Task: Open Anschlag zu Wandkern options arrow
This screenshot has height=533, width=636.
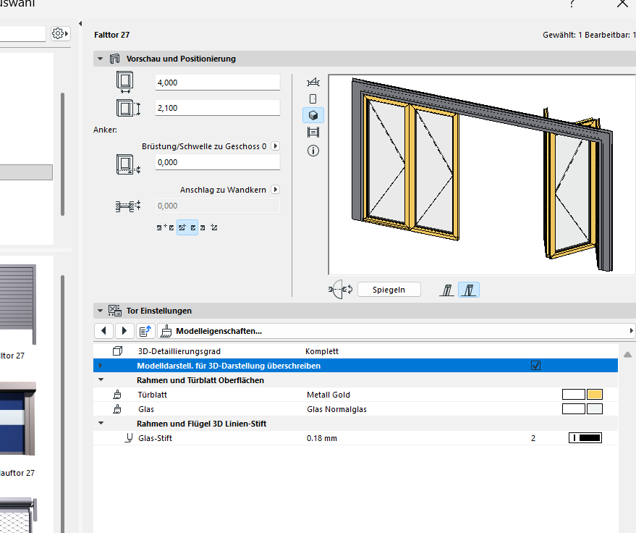Action: pyautogui.click(x=276, y=190)
